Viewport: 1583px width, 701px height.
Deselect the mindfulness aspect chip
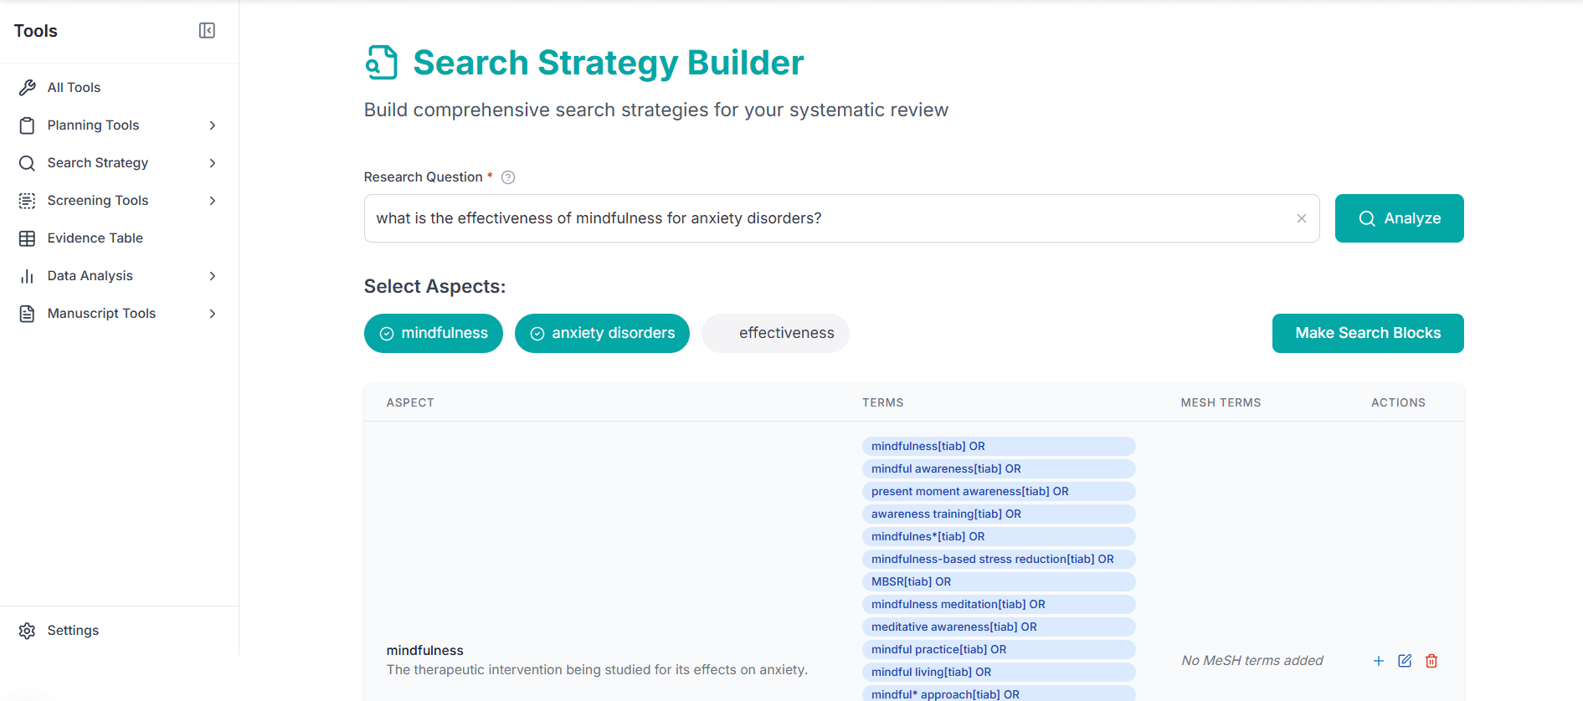434,333
